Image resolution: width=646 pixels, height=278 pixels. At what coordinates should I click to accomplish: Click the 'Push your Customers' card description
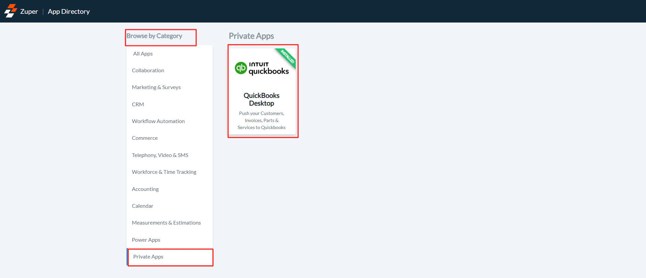pos(261,120)
